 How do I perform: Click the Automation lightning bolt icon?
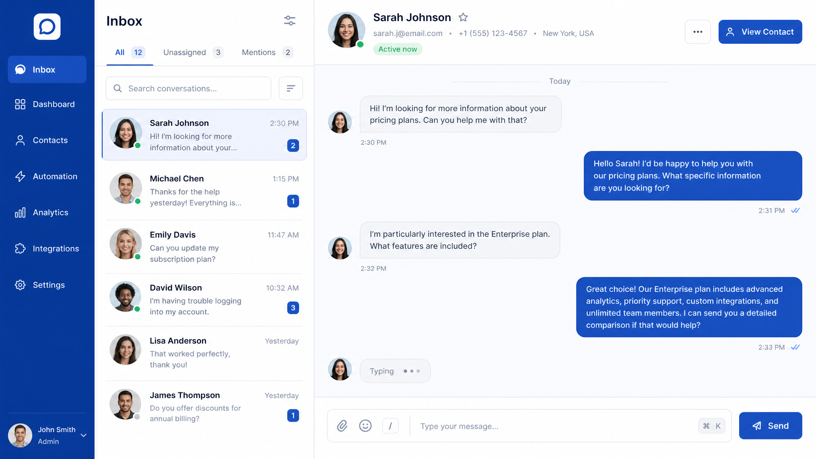pyautogui.click(x=20, y=177)
